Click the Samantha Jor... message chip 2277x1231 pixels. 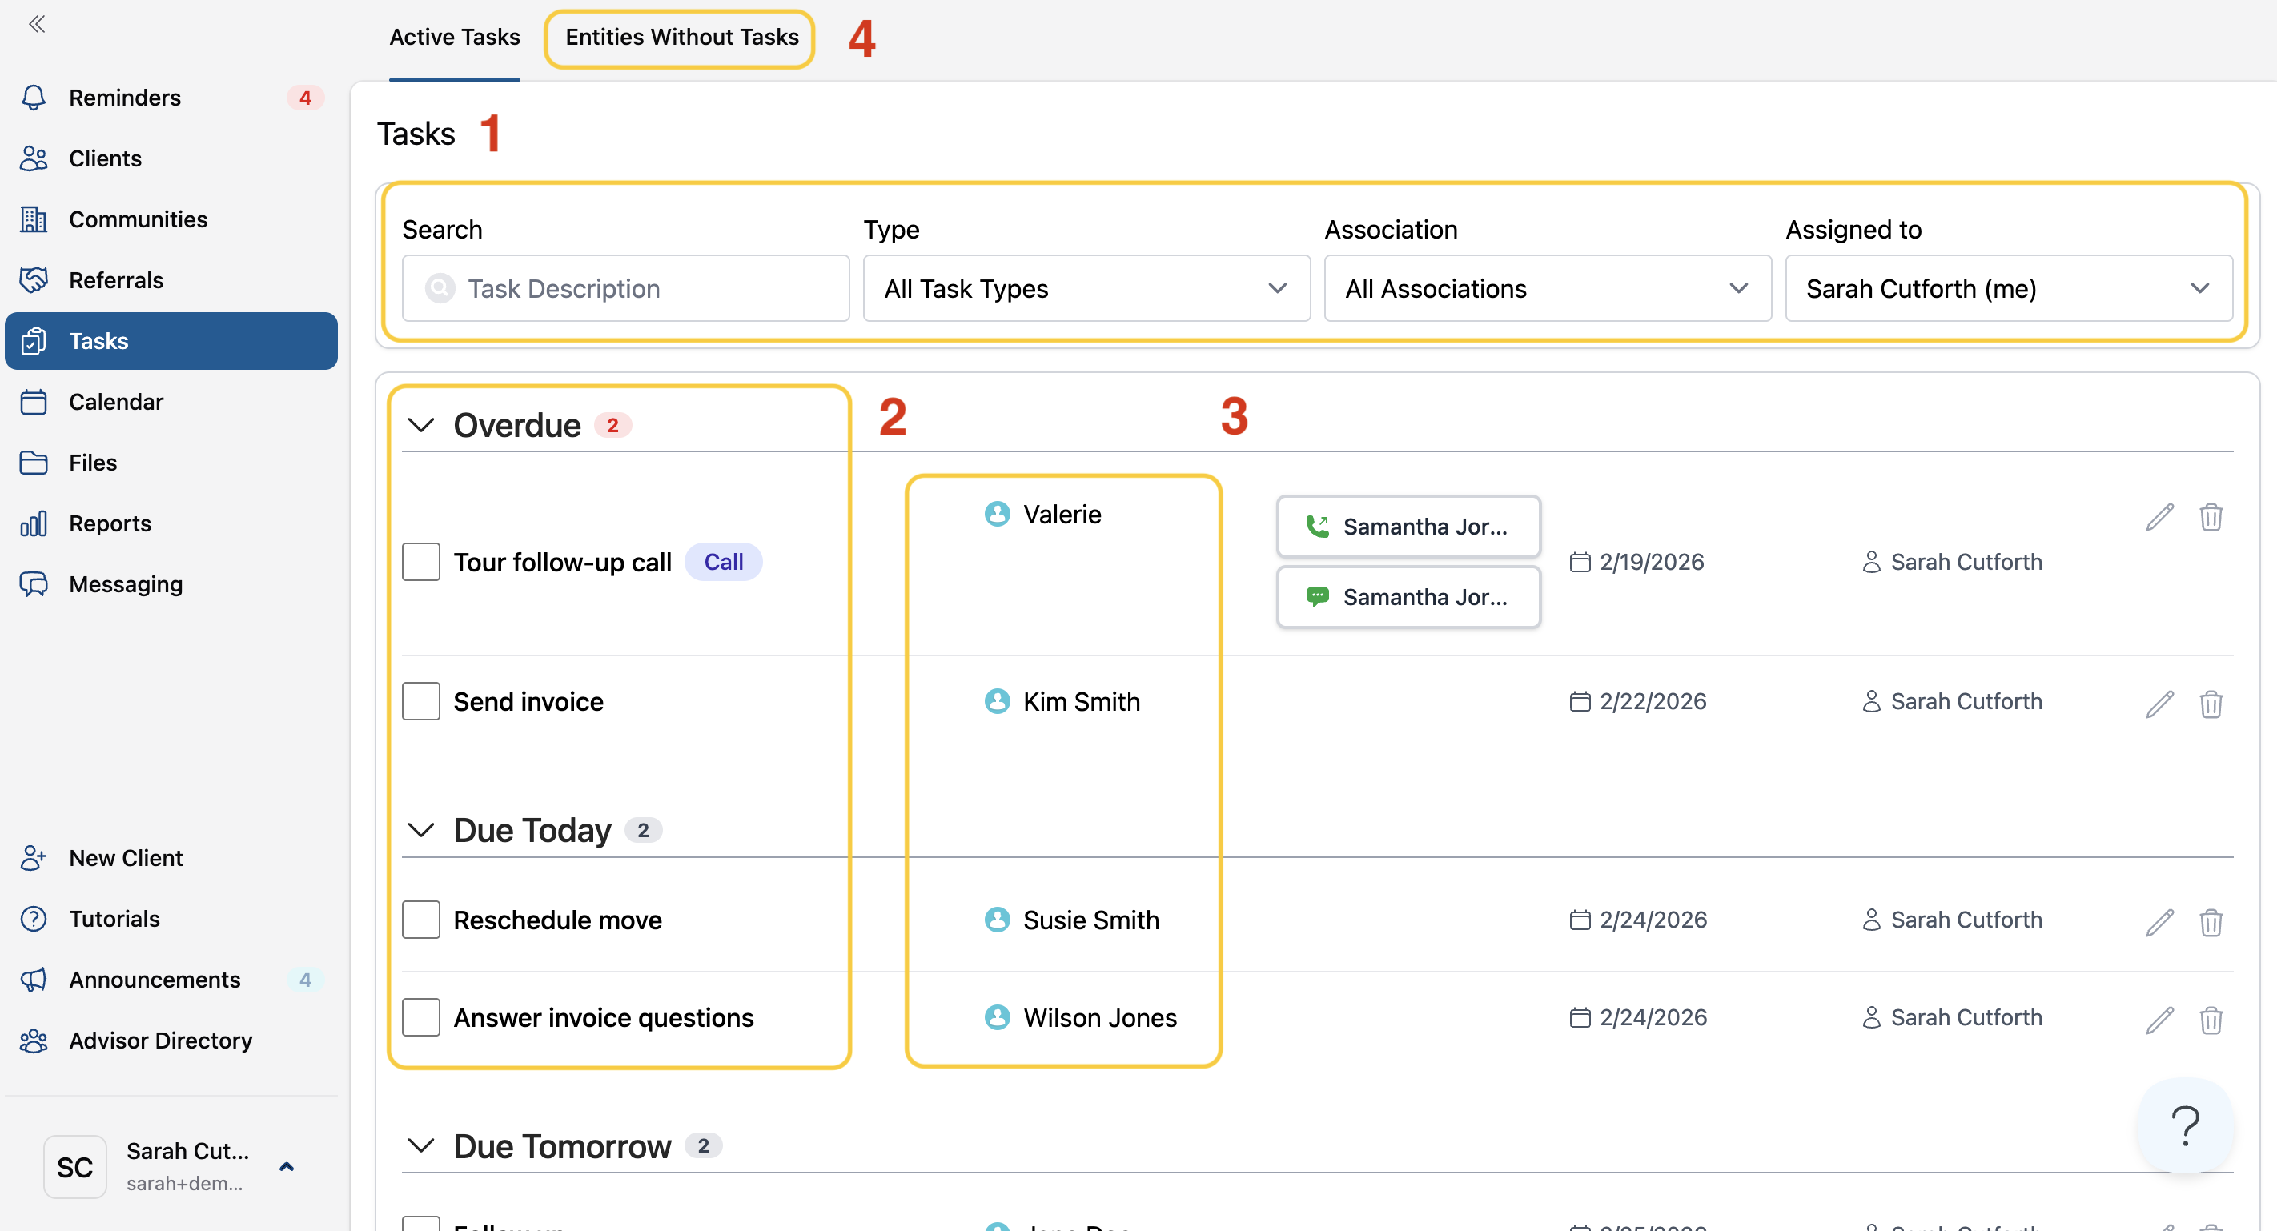coord(1408,597)
